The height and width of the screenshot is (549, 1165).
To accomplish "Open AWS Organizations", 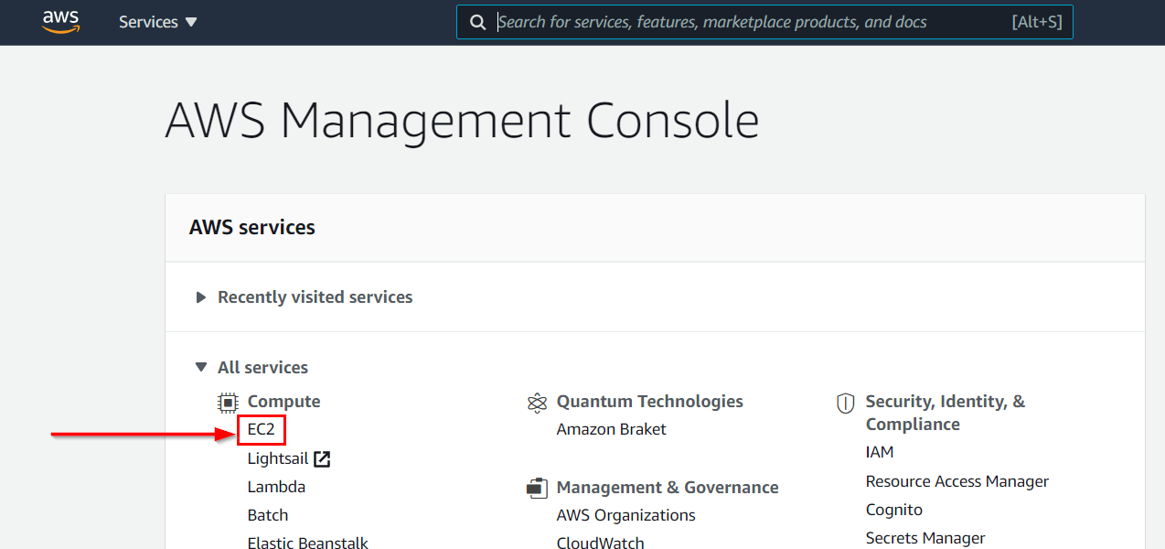I will (625, 514).
